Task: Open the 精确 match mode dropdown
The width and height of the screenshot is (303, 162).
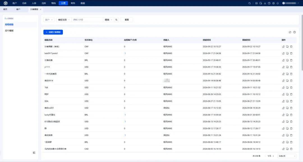Action: click(108, 20)
